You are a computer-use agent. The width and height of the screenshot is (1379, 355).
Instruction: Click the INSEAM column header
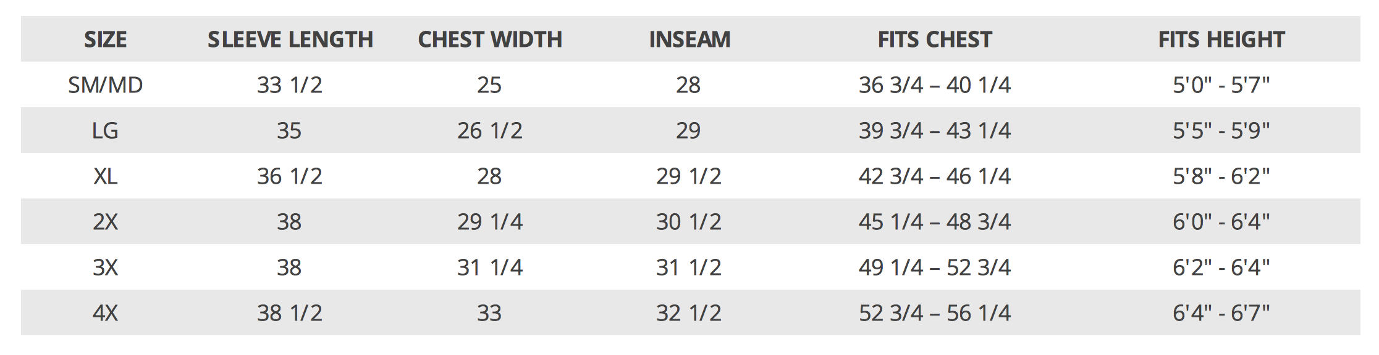[689, 39]
